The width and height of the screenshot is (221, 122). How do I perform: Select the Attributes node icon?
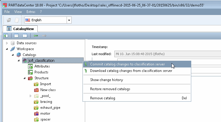[30, 66]
